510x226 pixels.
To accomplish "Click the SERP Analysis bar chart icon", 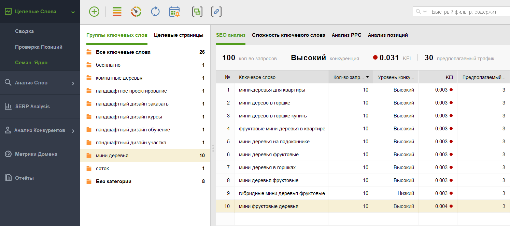I will click(x=8, y=106).
